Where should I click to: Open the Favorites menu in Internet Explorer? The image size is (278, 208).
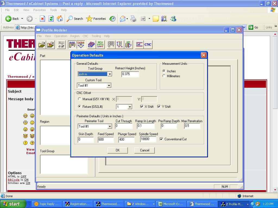39,10
